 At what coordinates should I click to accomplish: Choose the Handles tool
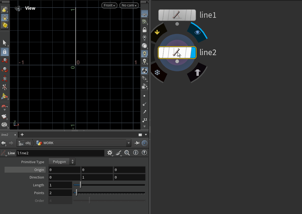(x=5, y=96)
